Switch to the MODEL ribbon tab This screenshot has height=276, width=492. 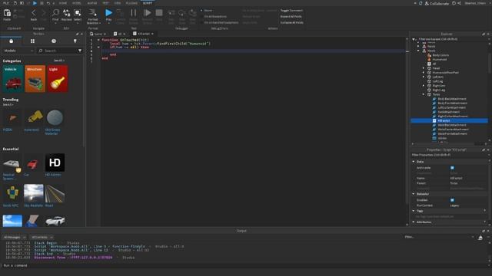pos(77,3)
